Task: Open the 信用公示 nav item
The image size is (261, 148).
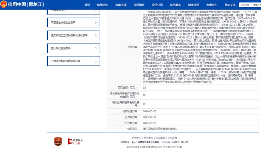Action: click(157, 5)
